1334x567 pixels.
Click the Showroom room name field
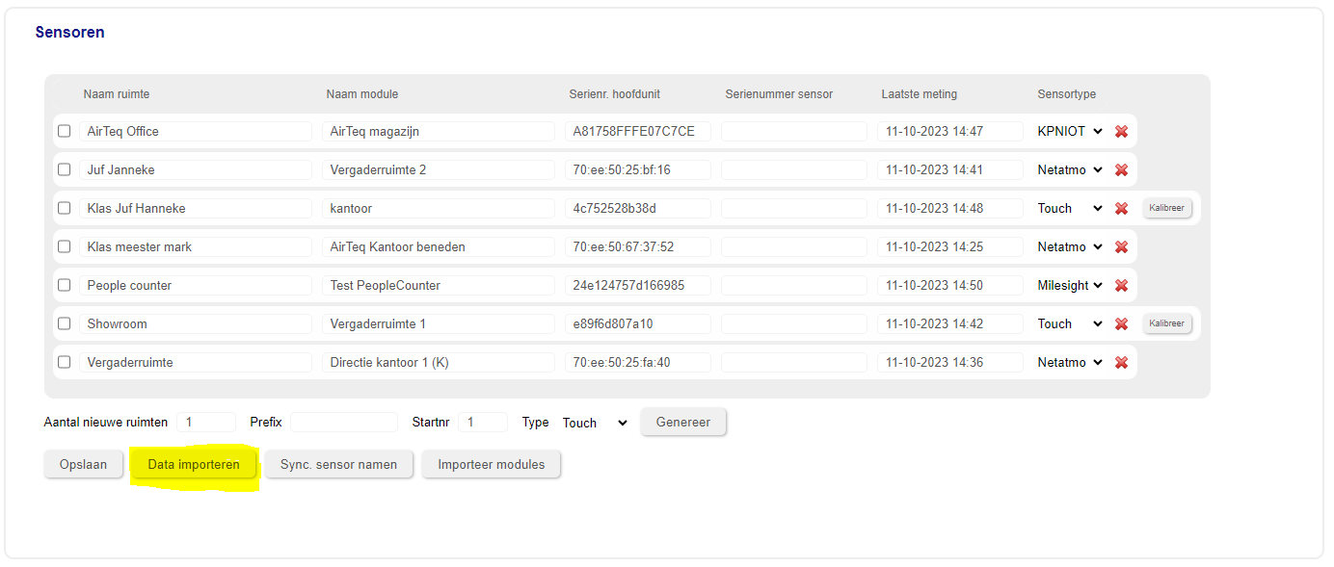(x=196, y=323)
